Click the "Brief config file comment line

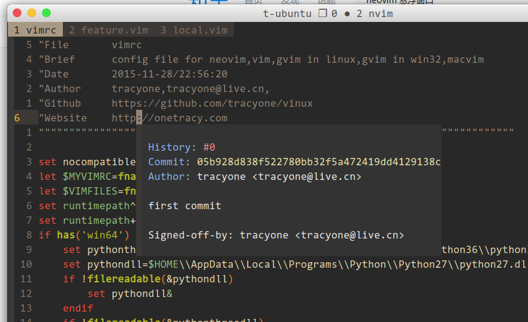pos(261,60)
